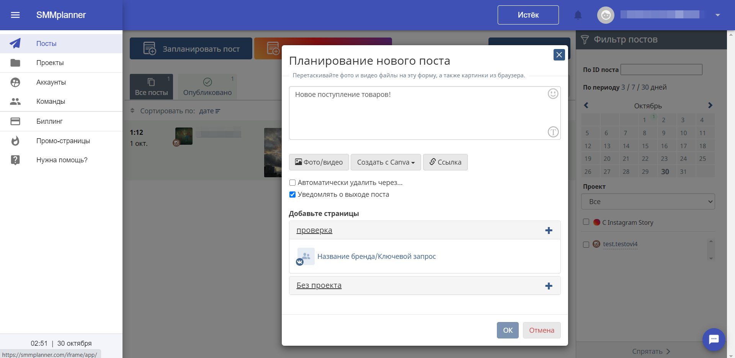The image size is (735, 358).
Task: Click the text formatting T icon
Action: coord(553,132)
